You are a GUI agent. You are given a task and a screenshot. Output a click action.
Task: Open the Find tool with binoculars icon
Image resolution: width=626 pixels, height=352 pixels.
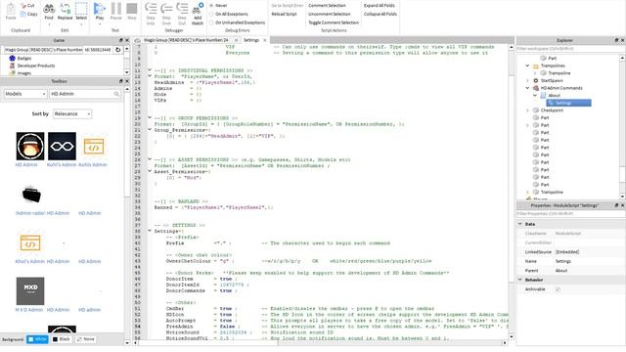pos(49,11)
